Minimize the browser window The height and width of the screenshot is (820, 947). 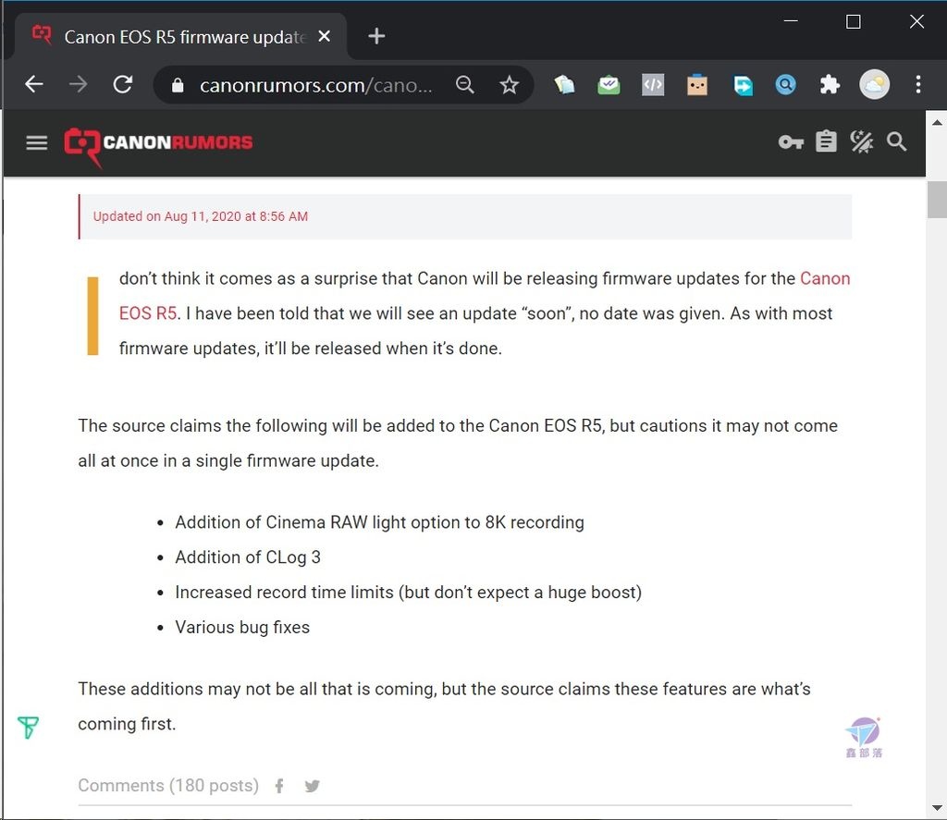[x=791, y=22]
